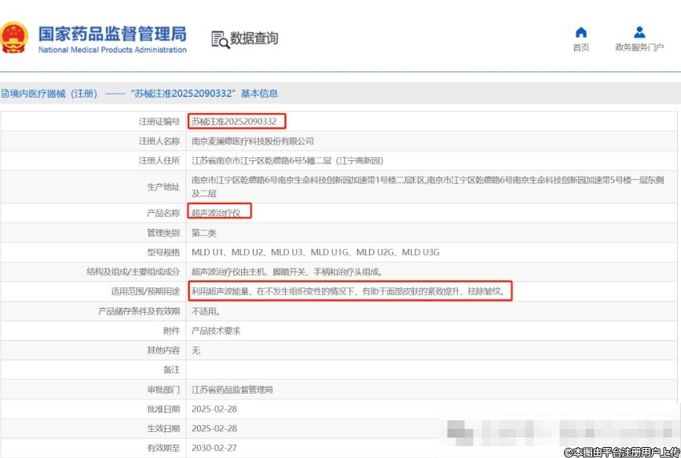This screenshot has height=458, width=681.
Task: Click the 第二类 management category value
Action: [203, 233]
